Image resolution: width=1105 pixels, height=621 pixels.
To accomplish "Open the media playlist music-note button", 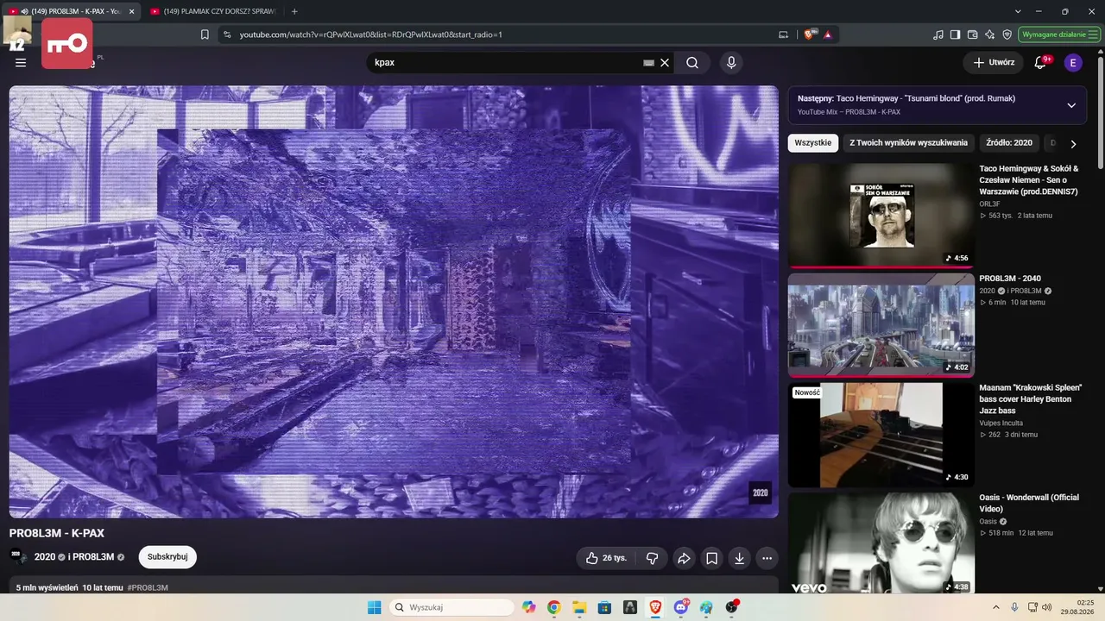I will click(938, 34).
